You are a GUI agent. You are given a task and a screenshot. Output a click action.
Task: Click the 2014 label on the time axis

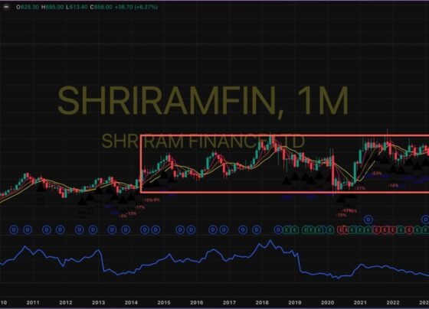click(x=131, y=302)
